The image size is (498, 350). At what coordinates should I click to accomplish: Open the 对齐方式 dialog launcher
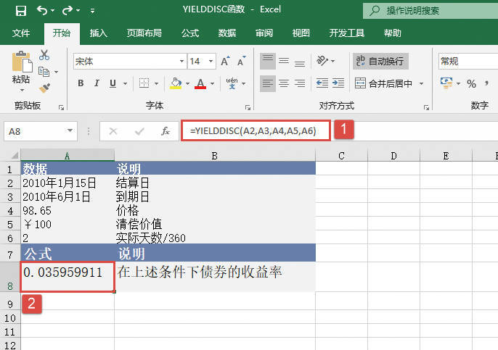(426, 108)
